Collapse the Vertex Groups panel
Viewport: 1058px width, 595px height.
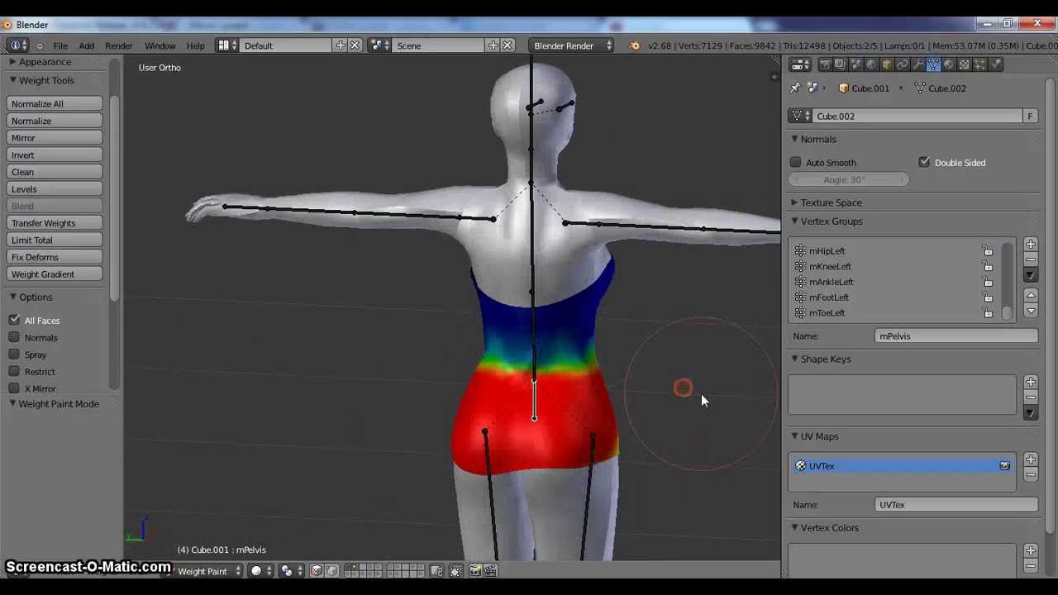[x=794, y=221]
